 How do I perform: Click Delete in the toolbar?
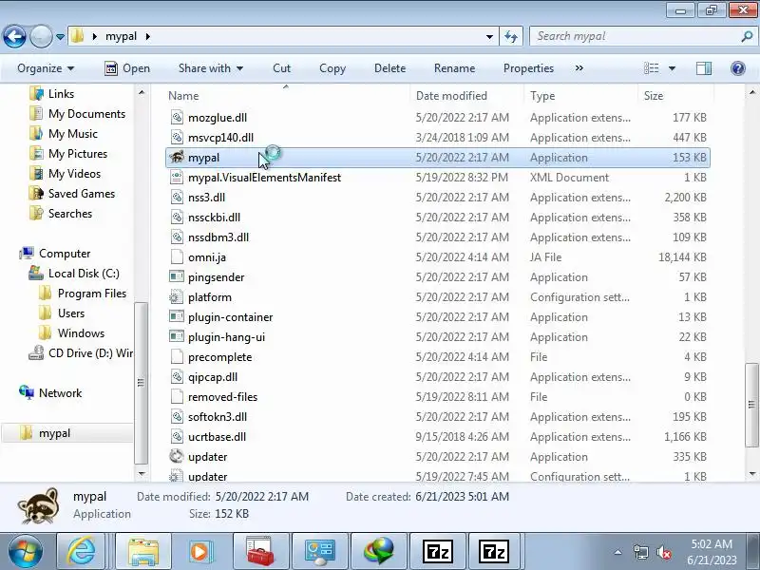pos(389,68)
